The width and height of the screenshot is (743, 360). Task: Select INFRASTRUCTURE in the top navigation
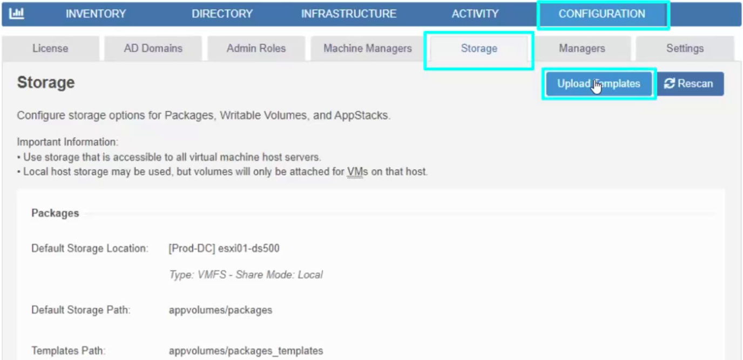[x=348, y=14]
